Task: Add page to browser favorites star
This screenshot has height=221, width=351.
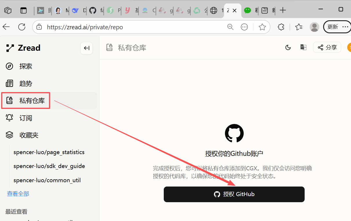Action: 262,27
